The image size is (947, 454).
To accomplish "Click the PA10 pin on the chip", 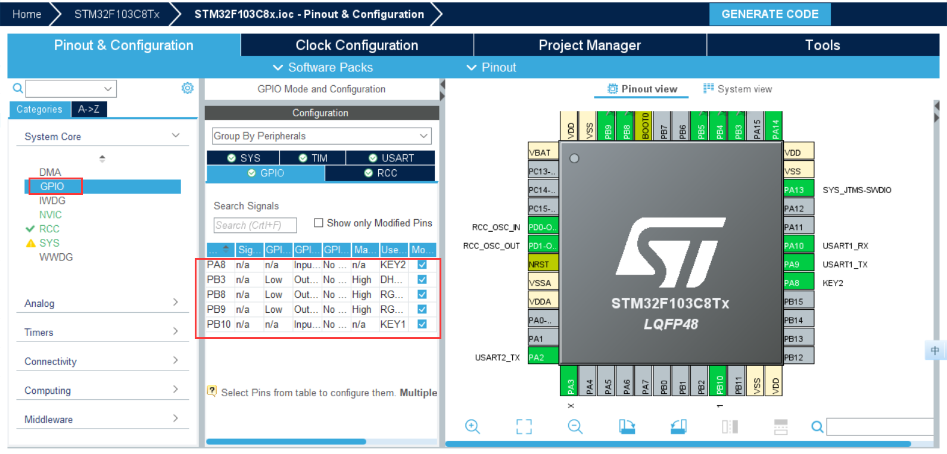I will (798, 245).
